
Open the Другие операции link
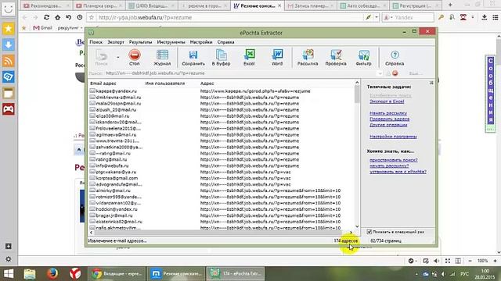tap(388, 125)
